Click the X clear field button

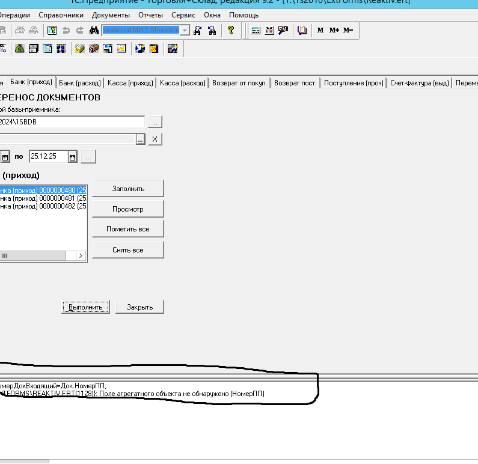coord(155,139)
